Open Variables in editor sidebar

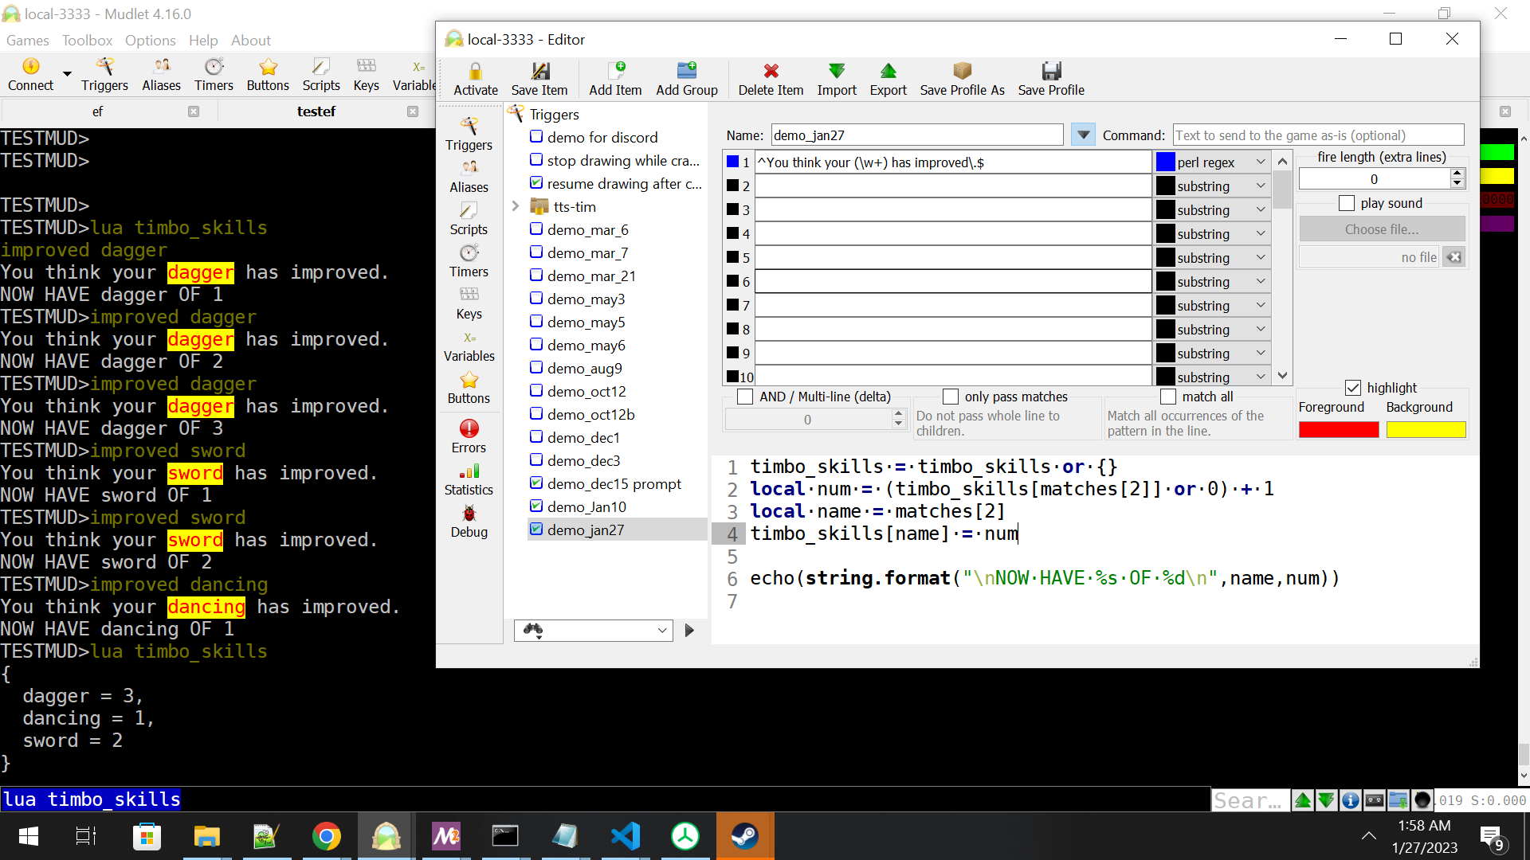[469, 346]
